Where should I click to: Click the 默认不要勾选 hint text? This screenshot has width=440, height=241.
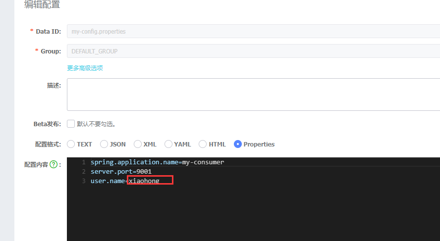click(x=96, y=124)
